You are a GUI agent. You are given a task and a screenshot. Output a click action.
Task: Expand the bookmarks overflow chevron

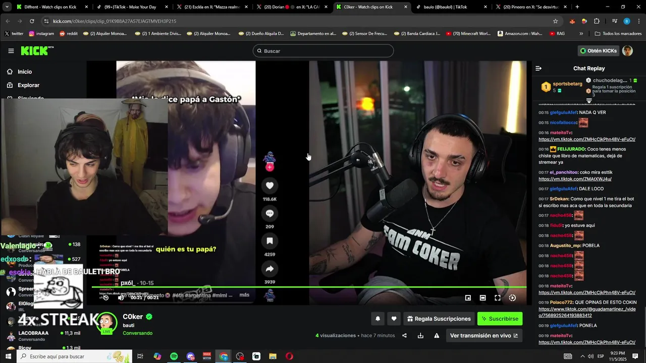tap(581, 33)
